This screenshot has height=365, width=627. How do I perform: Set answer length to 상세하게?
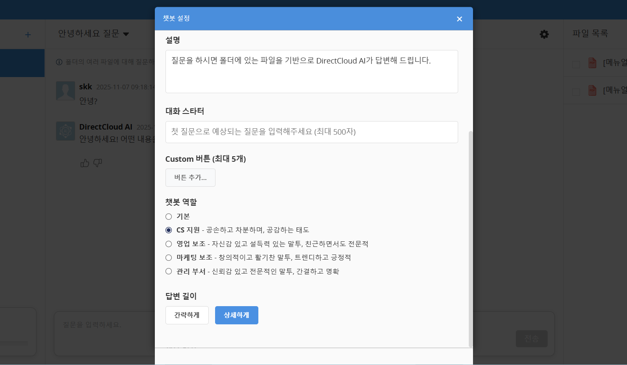coord(236,315)
